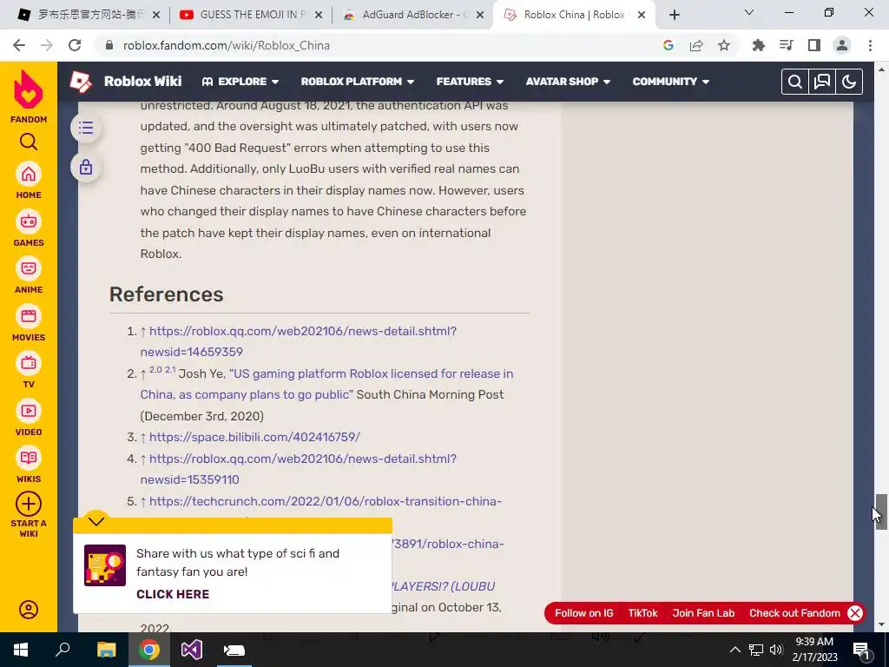Viewport: 889px width, 667px height.
Task: Expand the Community dropdown menu
Action: pyautogui.click(x=671, y=82)
